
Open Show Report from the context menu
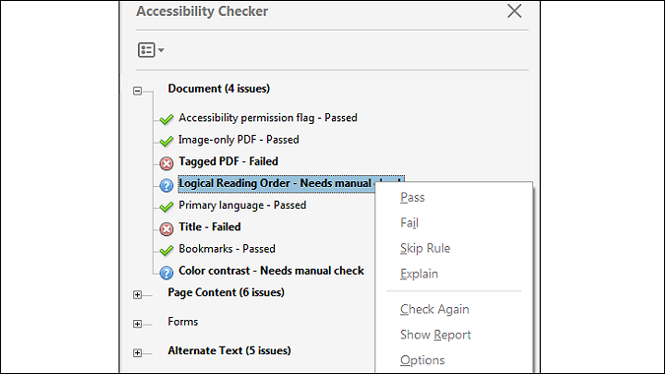pos(435,335)
